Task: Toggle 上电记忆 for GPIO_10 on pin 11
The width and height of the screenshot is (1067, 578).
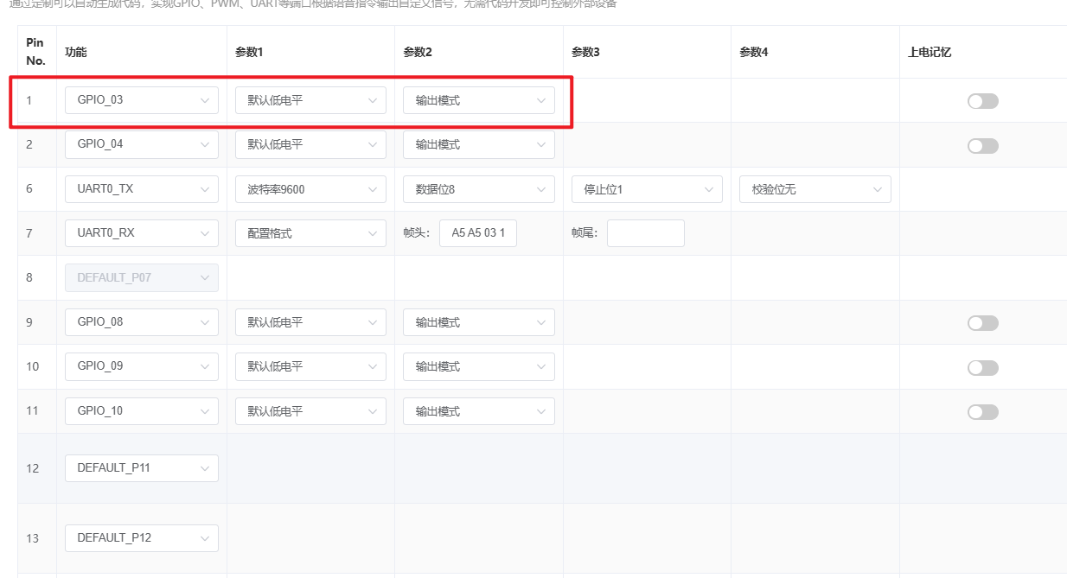Action: coord(982,411)
